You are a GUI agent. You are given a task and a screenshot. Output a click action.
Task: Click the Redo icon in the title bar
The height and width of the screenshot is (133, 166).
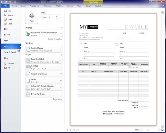coord(15,2)
